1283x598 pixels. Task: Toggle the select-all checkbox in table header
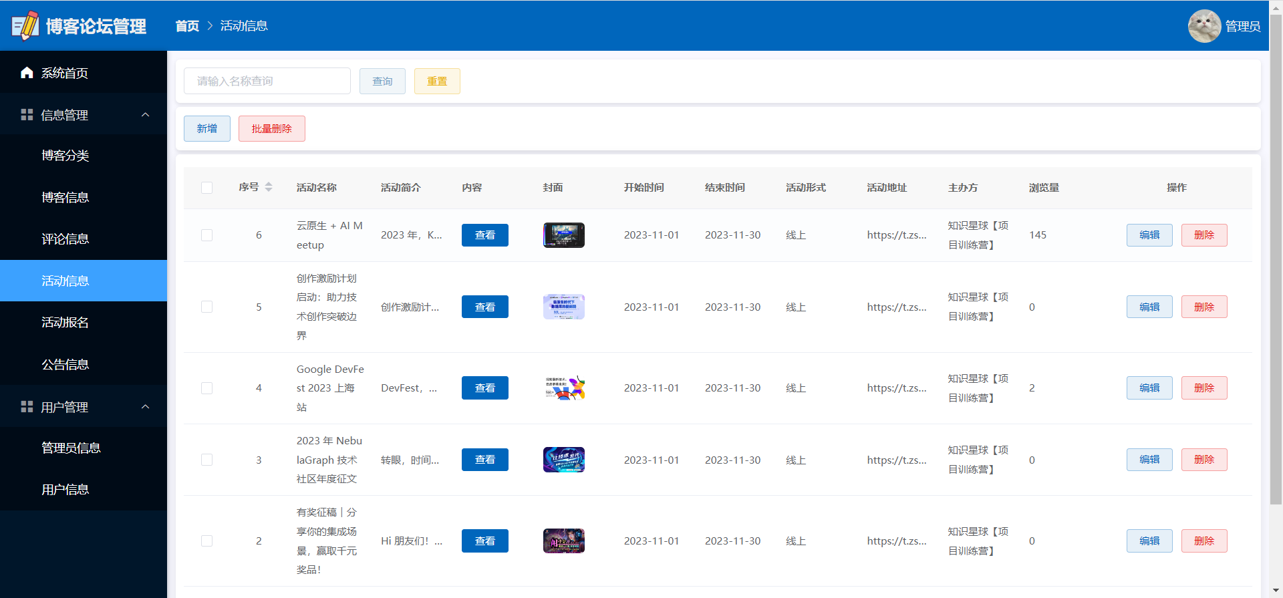pyautogui.click(x=207, y=188)
